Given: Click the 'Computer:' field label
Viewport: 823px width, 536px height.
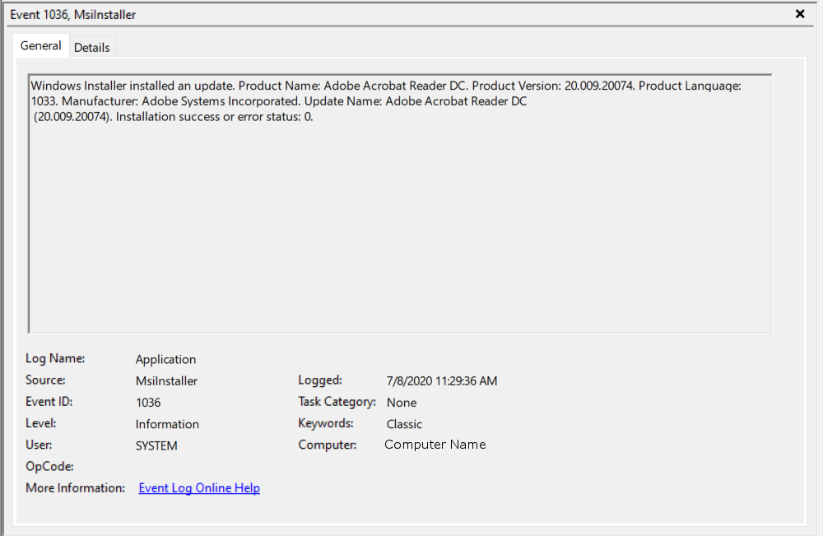Looking at the screenshot, I should (x=328, y=445).
